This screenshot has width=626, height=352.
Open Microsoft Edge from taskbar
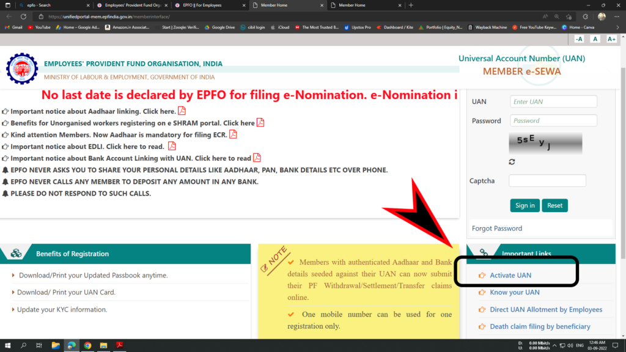pyautogui.click(x=72, y=345)
